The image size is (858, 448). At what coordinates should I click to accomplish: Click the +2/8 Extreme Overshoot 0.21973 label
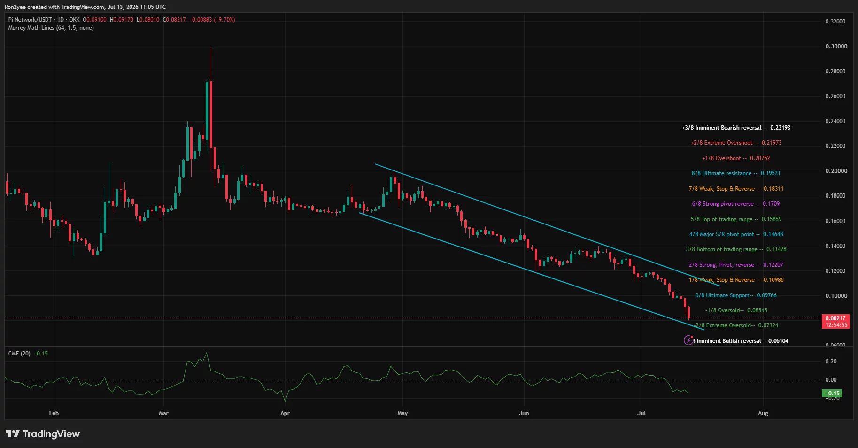(x=736, y=143)
